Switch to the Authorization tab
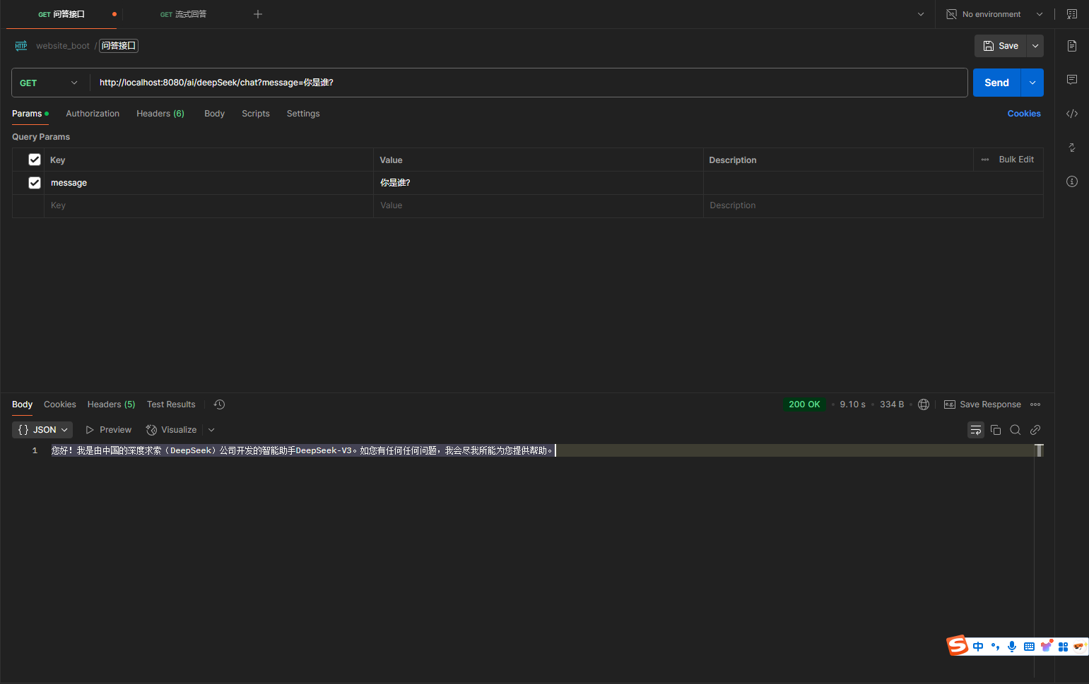The height and width of the screenshot is (684, 1089). pos(93,114)
